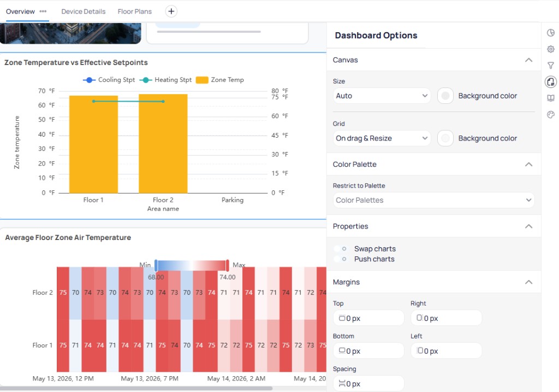Open the settings gear sidebar icon
Screen dimensions: 559x392
tap(551, 49)
